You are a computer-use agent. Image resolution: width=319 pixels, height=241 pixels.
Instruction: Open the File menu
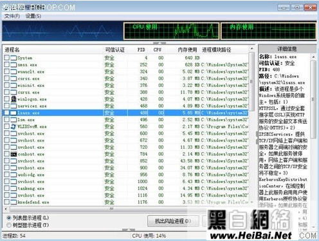click(x=12, y=16)
